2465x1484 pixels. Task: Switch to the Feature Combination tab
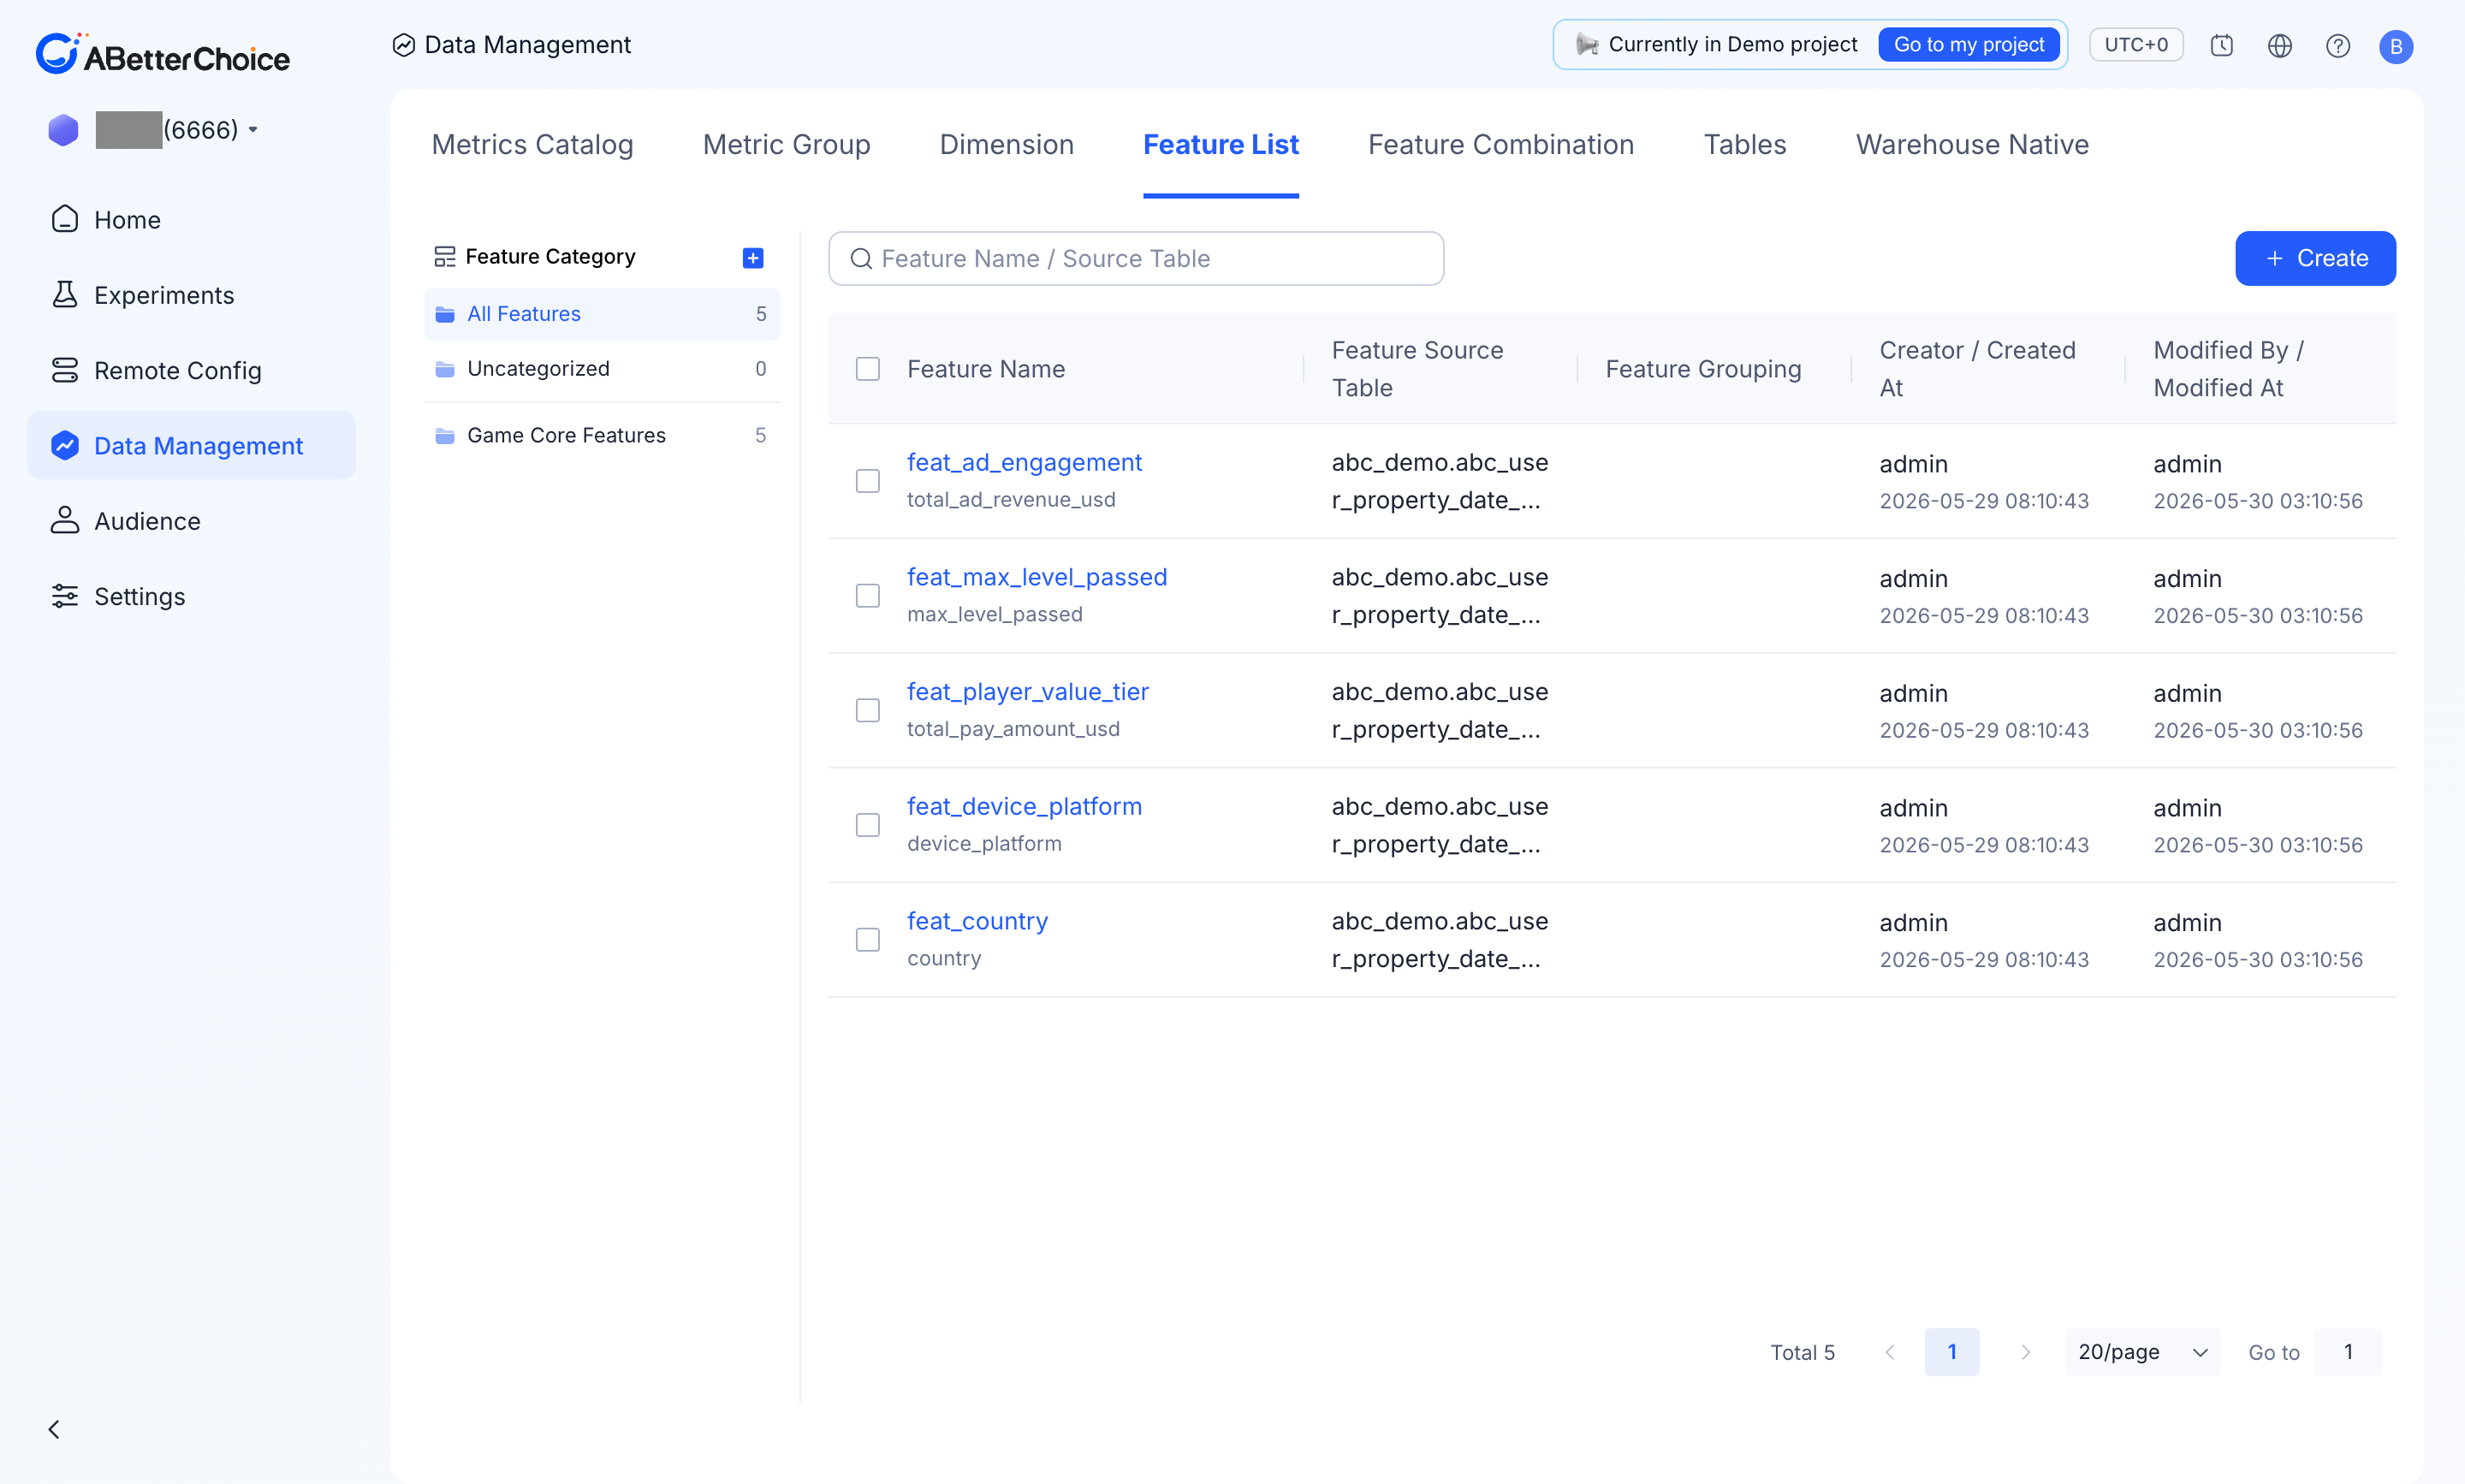click(x=1501, y=145)
